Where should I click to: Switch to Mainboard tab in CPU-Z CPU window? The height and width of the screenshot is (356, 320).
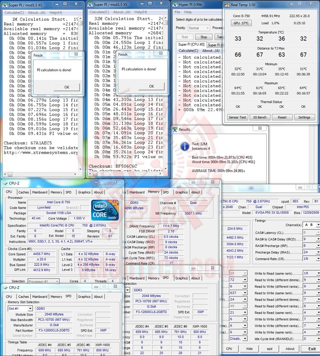pos(40,192)
